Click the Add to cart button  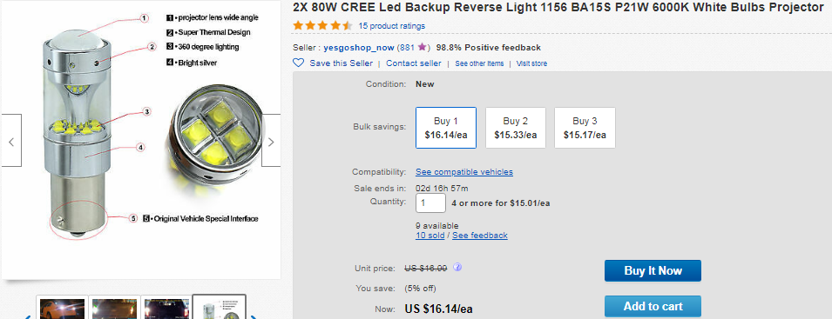(653, 306)
